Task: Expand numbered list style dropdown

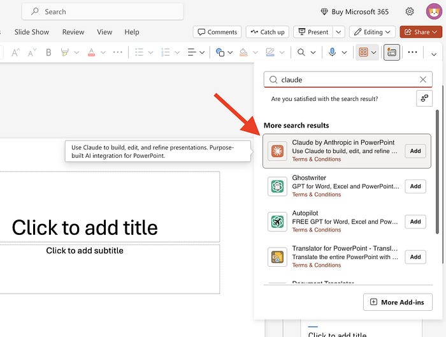Action: coord(177,52)
